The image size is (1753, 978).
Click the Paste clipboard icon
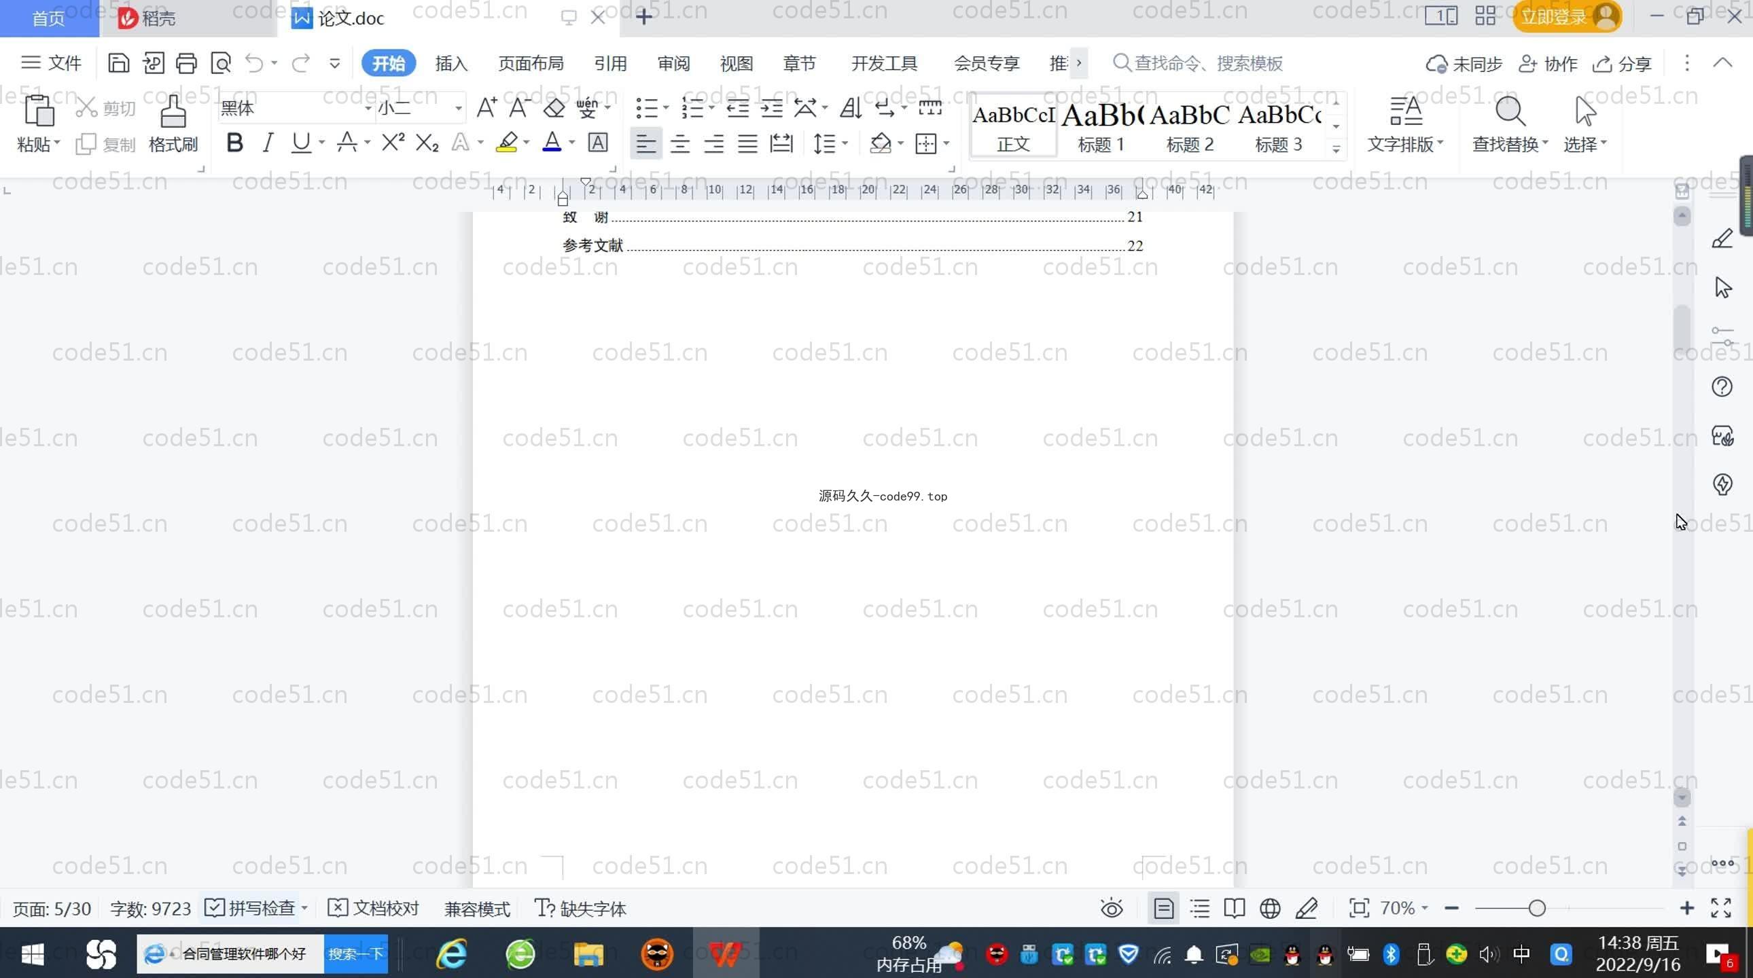[x=39, y=110]
